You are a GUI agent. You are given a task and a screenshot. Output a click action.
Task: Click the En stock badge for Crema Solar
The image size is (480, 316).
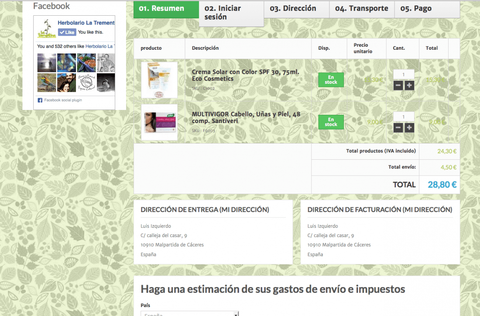click(x=331, y=80)
